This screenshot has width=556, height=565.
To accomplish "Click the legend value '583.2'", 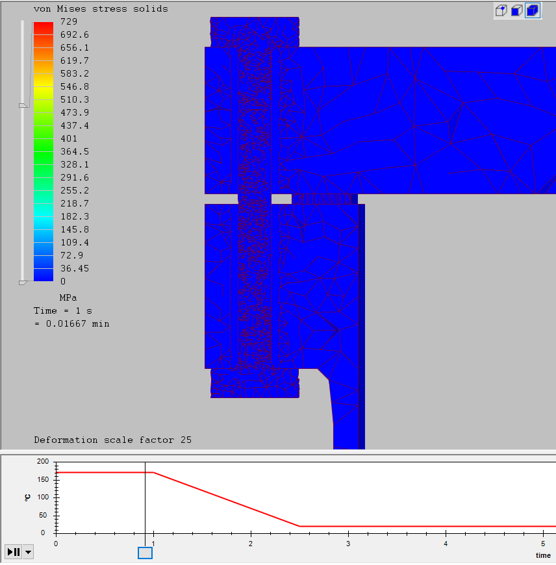I will click(x=75, y=73).
